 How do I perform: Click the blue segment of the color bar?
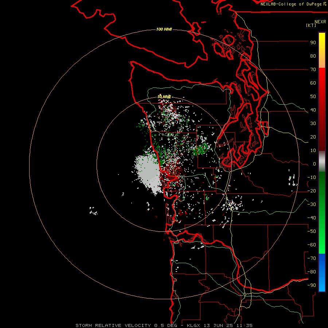pos(322,272)
